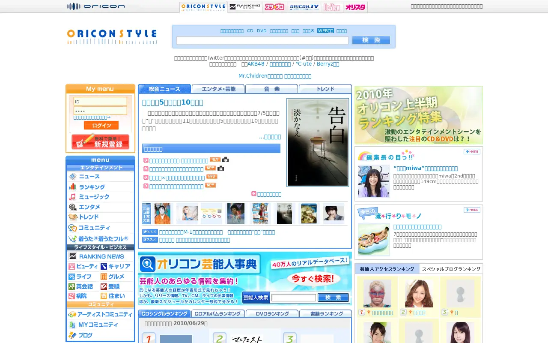Click the ビューティ pink icon

[71, 266]
